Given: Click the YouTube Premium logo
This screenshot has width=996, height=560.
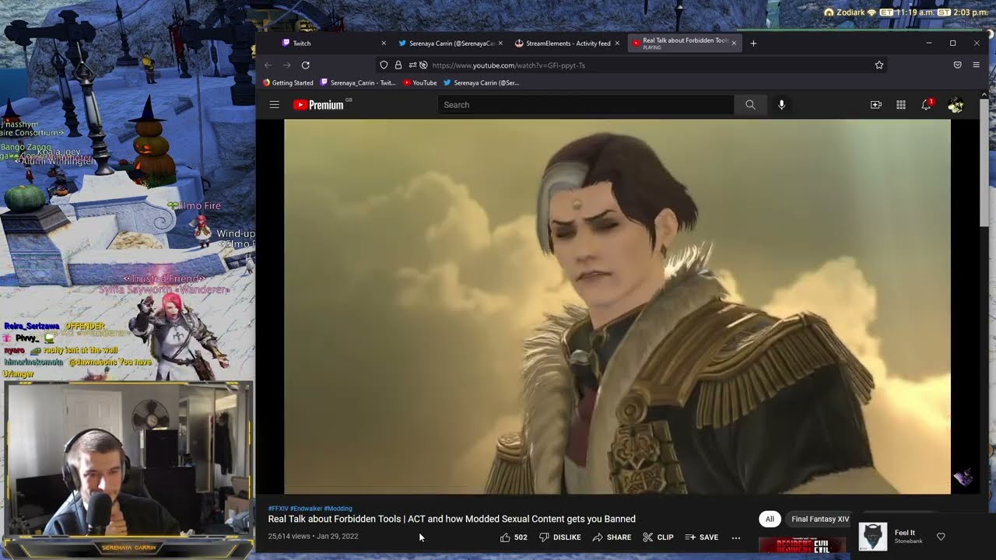Looking at the screenshot, I should point(318,105).
